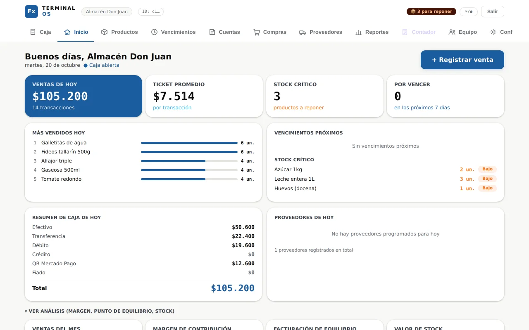The image size is (529, 330).
Task: Expand the Ver análisis section
Action: point(100,311)
